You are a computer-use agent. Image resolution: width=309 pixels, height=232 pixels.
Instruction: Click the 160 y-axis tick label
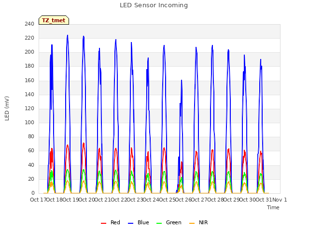[29, 80]
